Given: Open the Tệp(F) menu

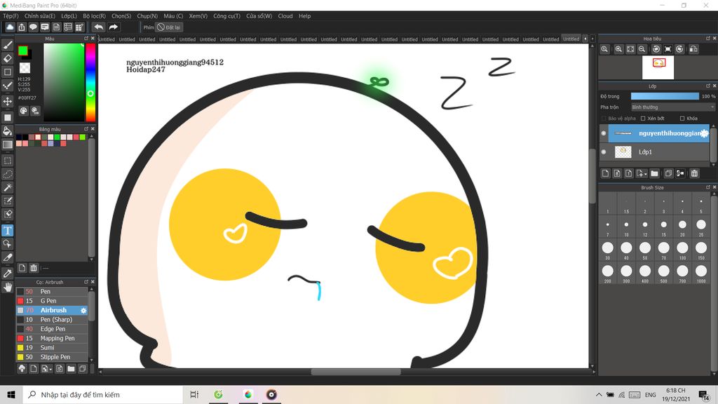Looking at the screenshot, I should [x=11, y=16].
